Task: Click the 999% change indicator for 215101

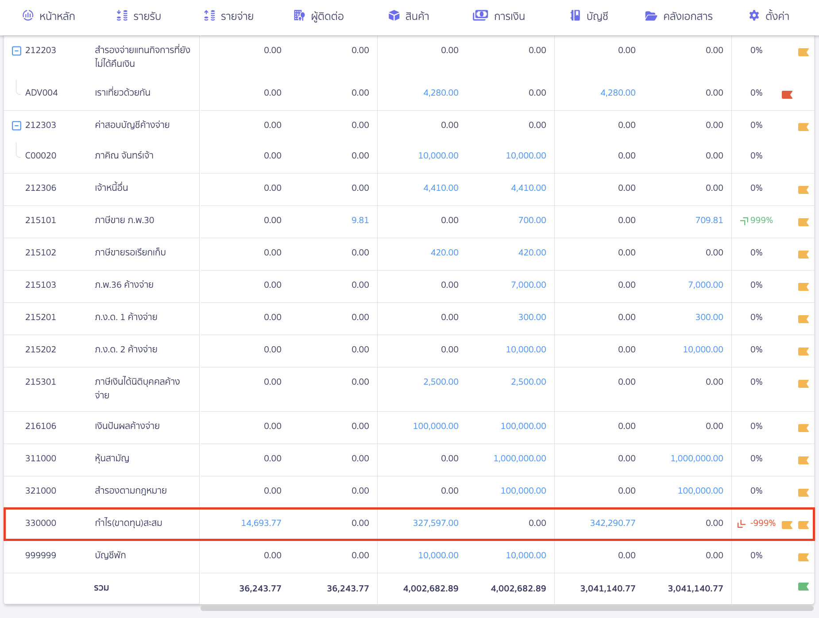Action: pyautogui.click(x=757, y=220)
